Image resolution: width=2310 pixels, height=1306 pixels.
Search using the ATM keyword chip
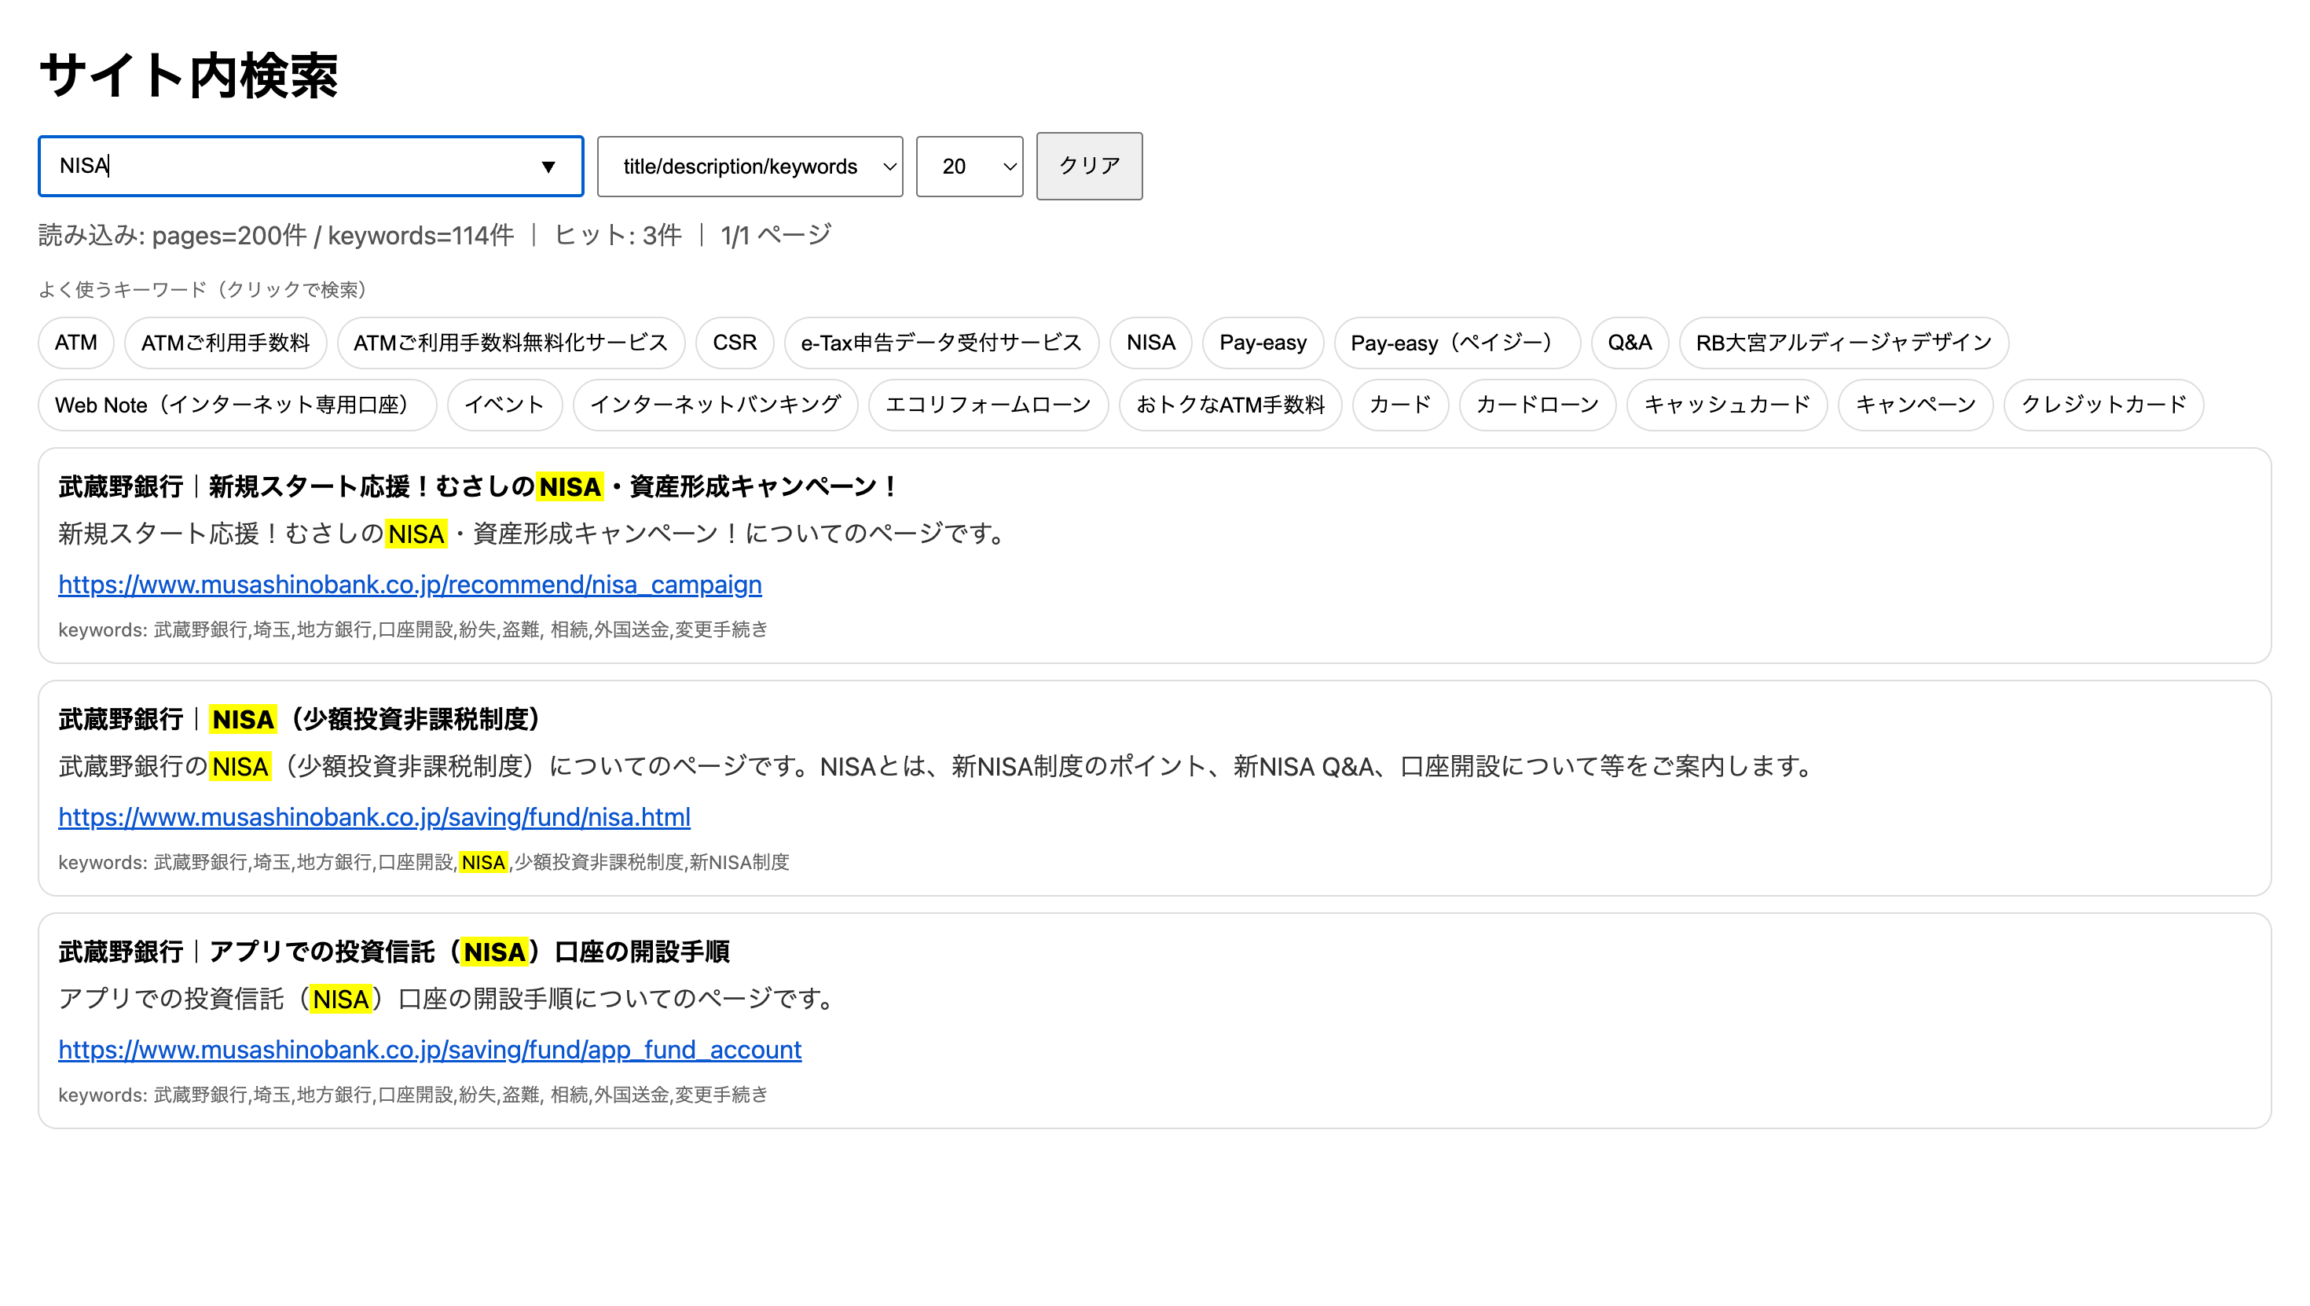75,343
